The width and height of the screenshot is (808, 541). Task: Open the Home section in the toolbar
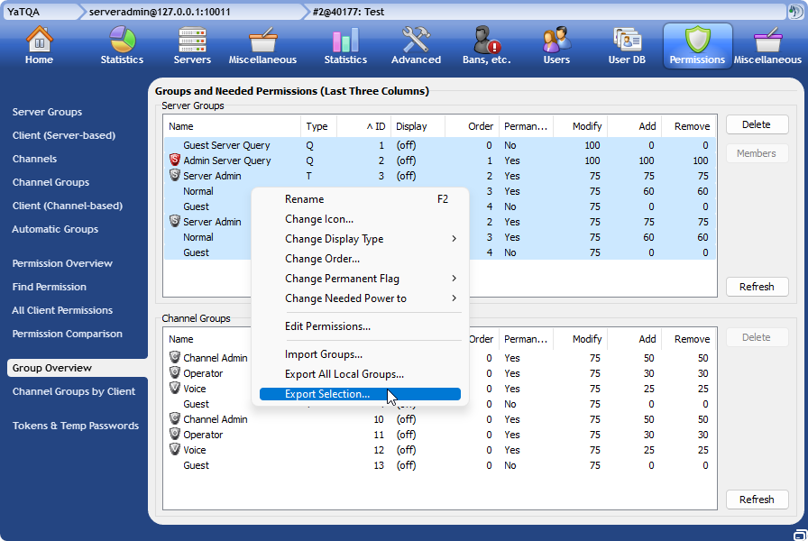(x=39, y=45)
